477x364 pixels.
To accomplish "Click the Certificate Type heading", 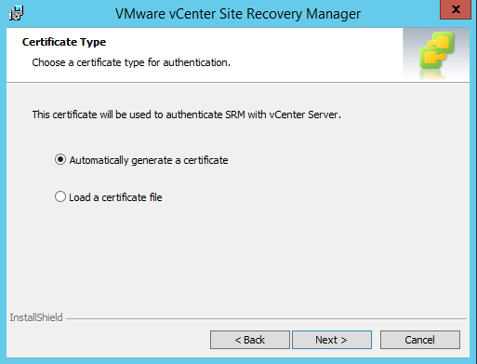I will pyautogui.click(x=64, y=42).
